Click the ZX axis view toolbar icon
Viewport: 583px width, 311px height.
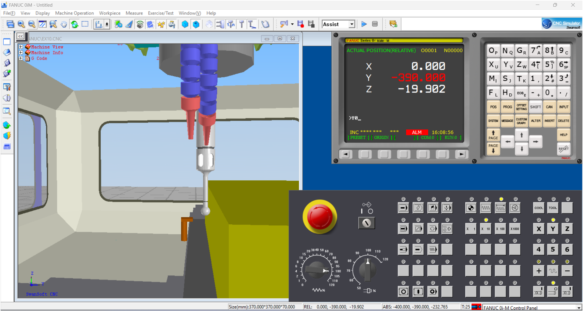99,24
